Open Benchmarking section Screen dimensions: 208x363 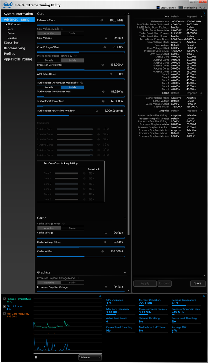[x=14, y=48]
